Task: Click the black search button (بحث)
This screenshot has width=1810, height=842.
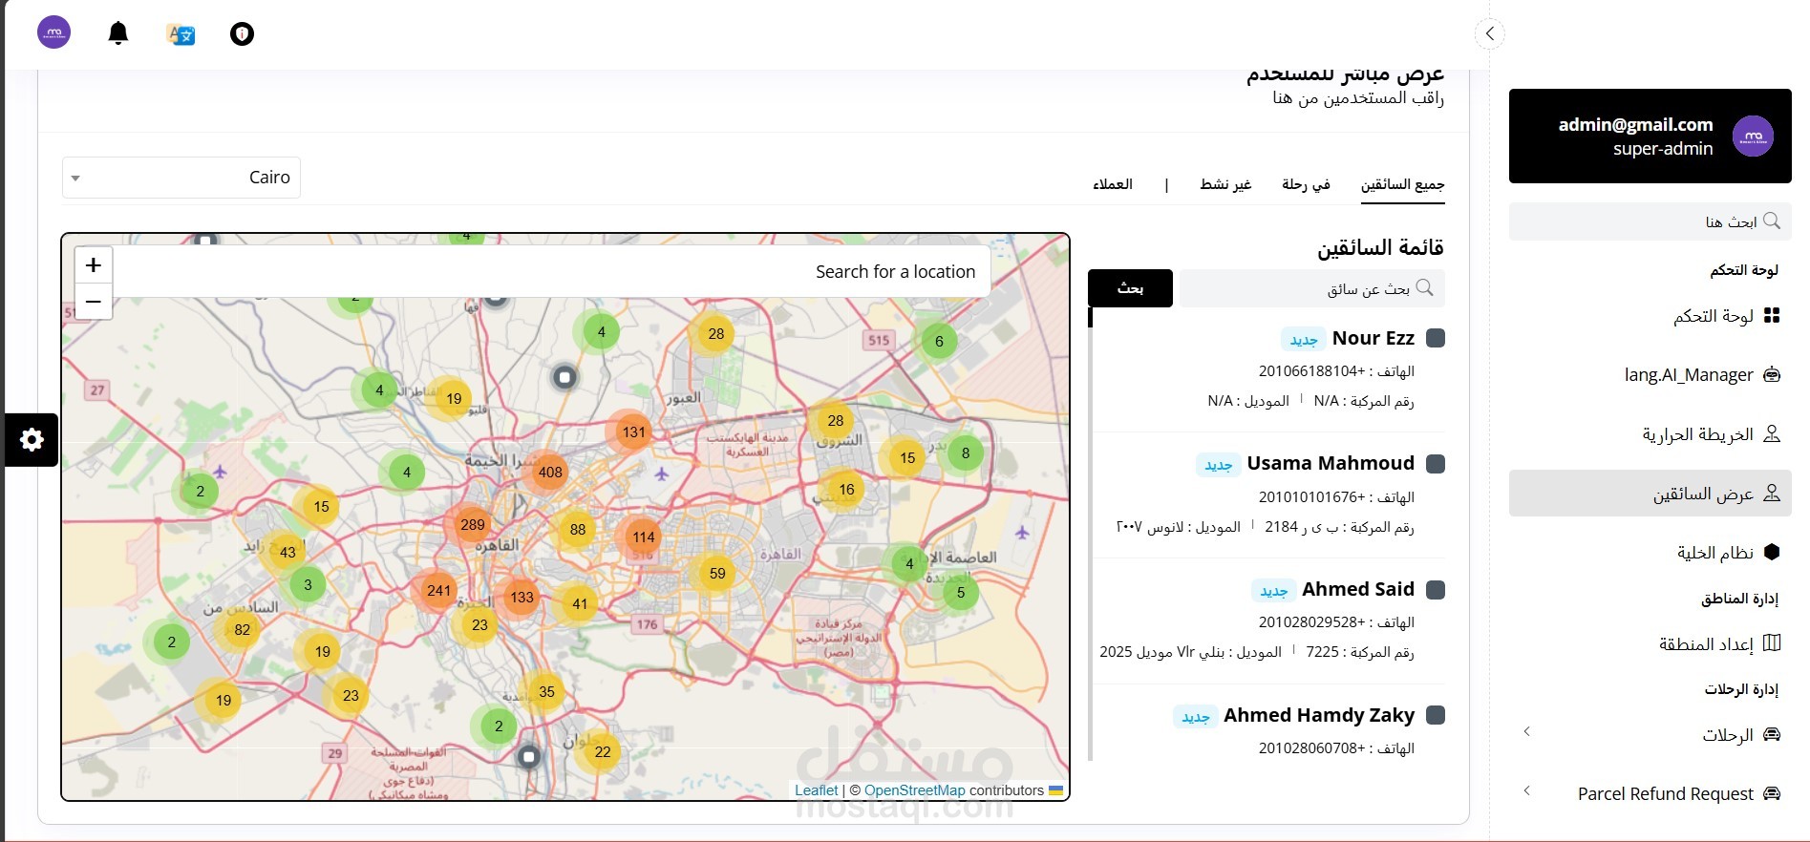Action: [1130, 288]
